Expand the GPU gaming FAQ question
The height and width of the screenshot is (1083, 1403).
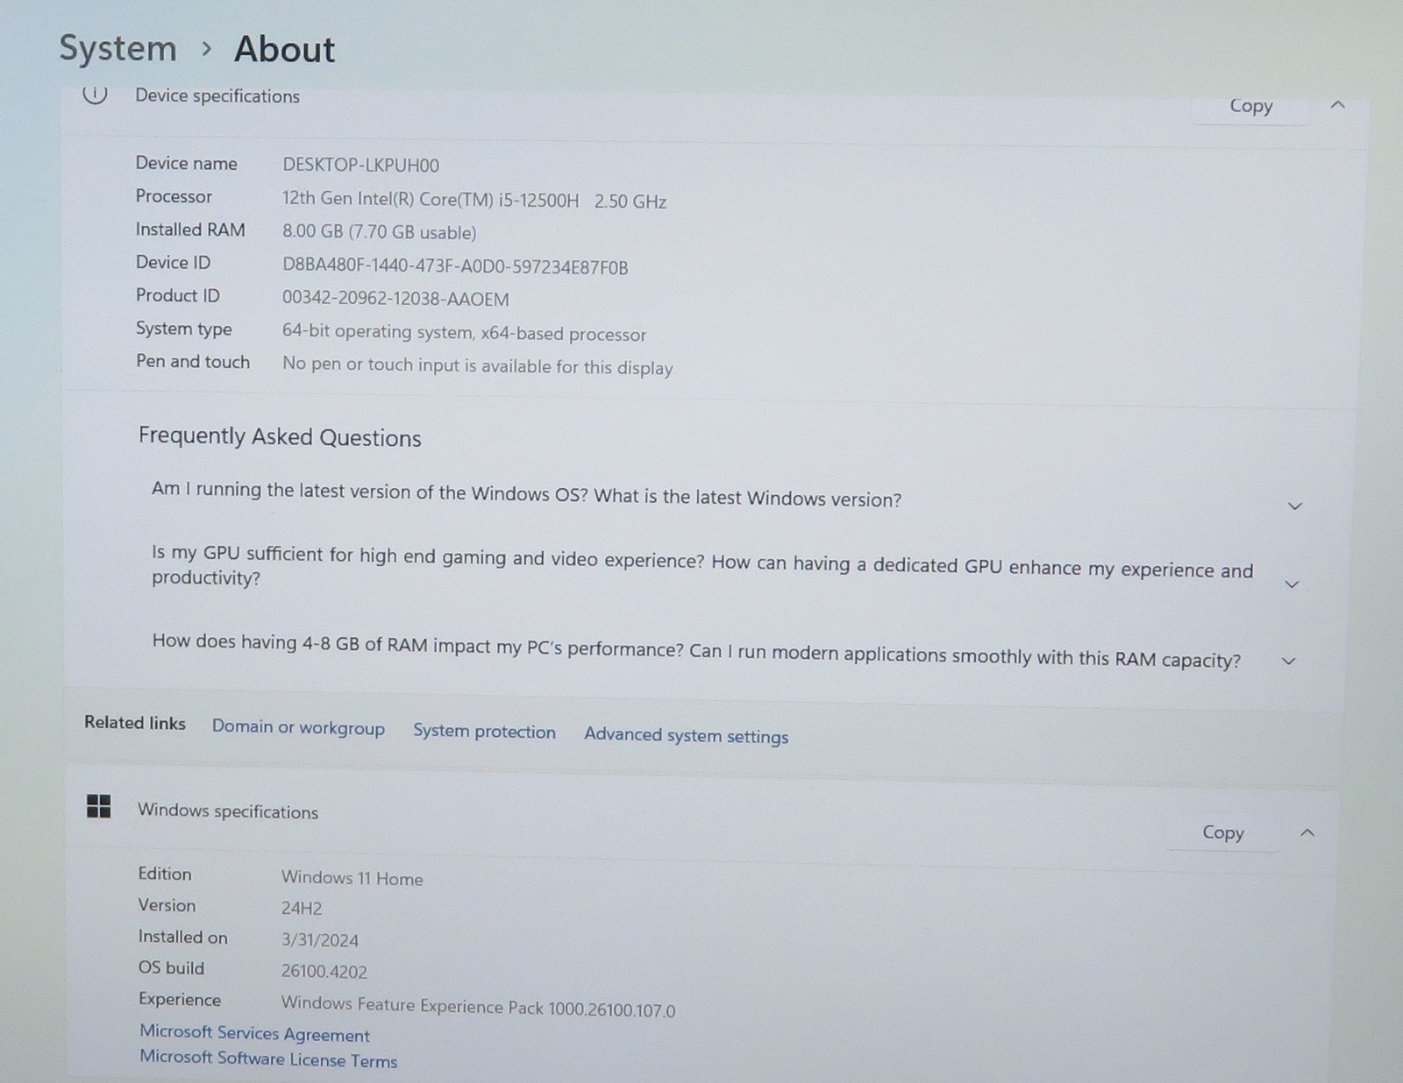[x=1292, y=584]
